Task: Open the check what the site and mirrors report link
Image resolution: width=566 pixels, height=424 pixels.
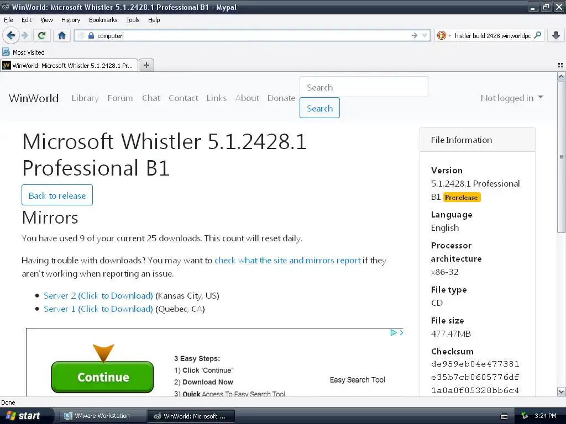Action: 287,261
